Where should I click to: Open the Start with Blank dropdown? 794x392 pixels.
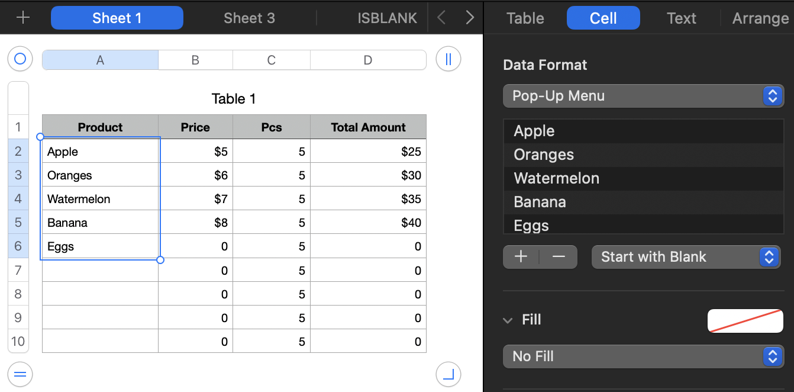tap(686, 257)
